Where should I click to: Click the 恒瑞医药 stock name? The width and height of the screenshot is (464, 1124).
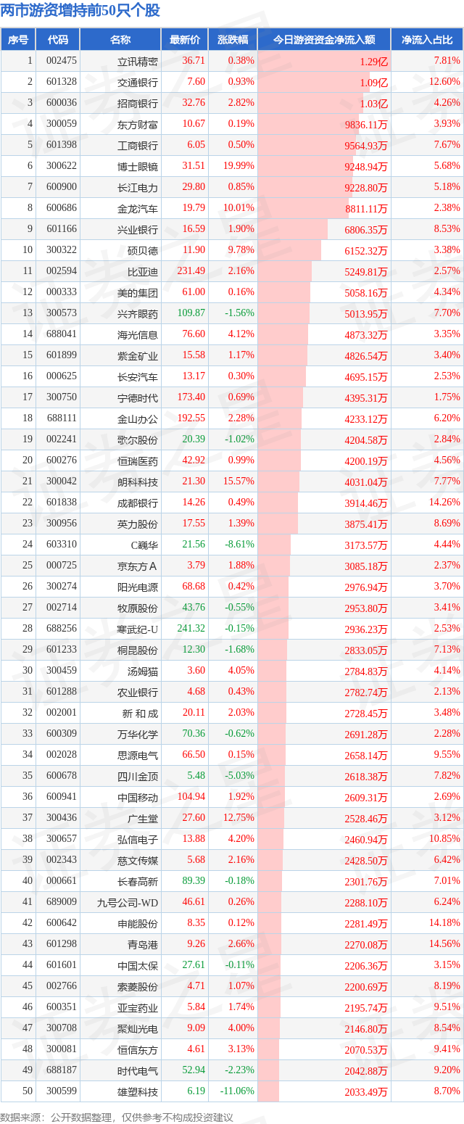[x=138, y=460]
